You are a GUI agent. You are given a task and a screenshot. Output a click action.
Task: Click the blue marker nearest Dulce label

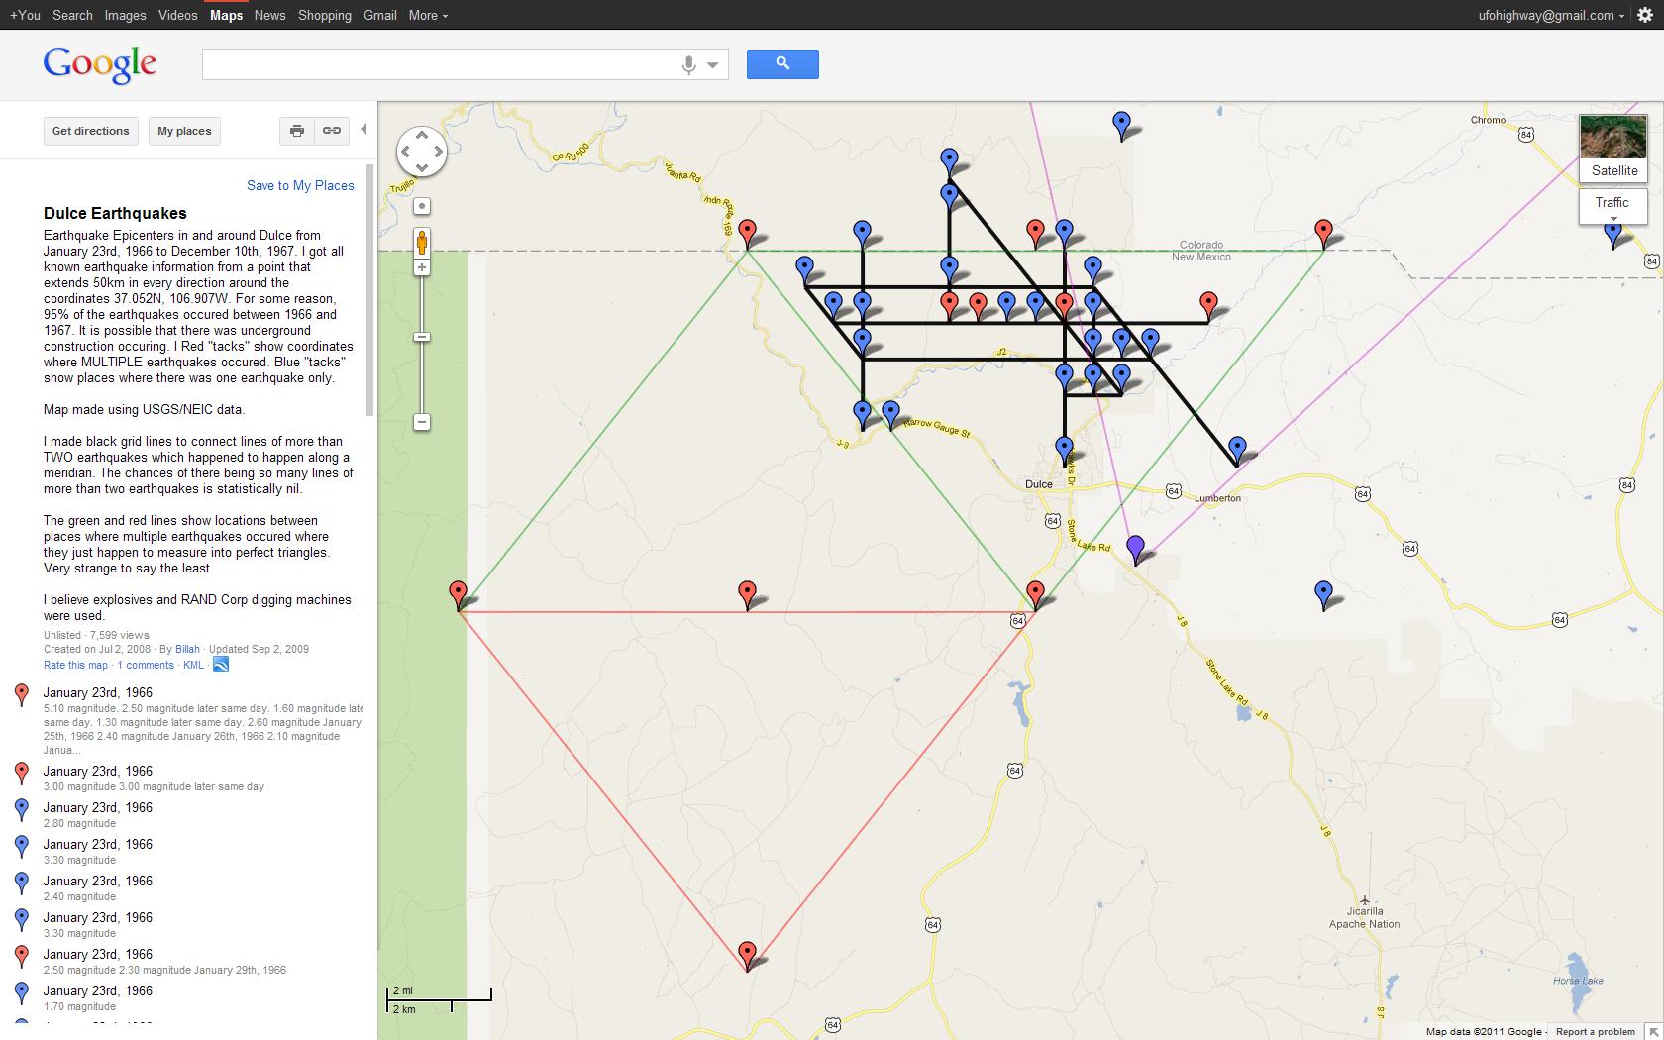click(1064, 451)
